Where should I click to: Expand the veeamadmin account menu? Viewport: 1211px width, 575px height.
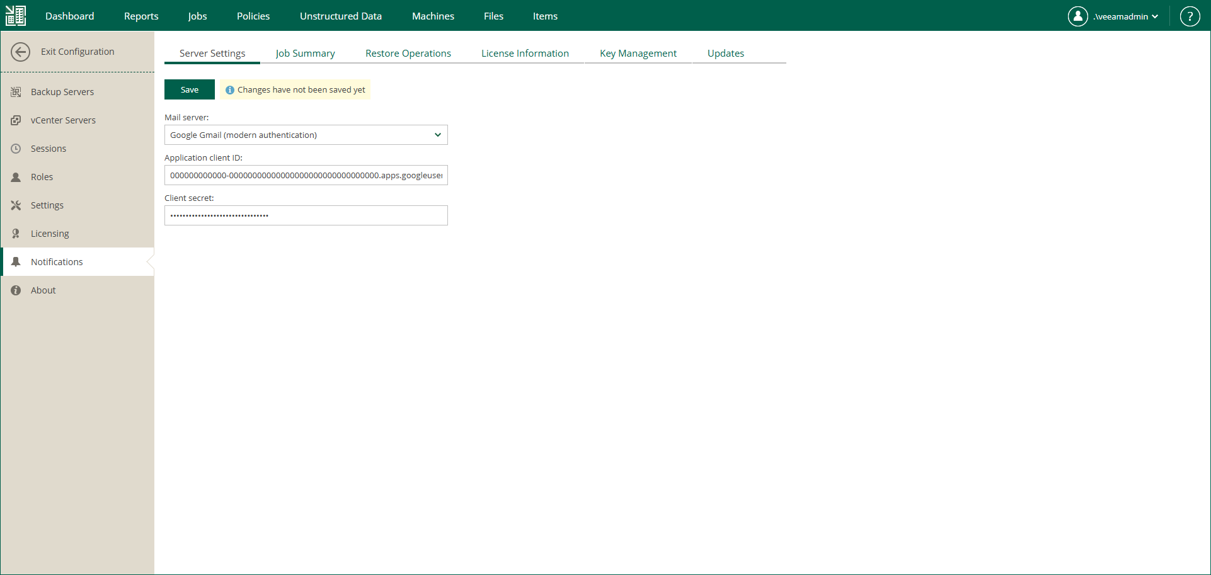point(1122,16)
